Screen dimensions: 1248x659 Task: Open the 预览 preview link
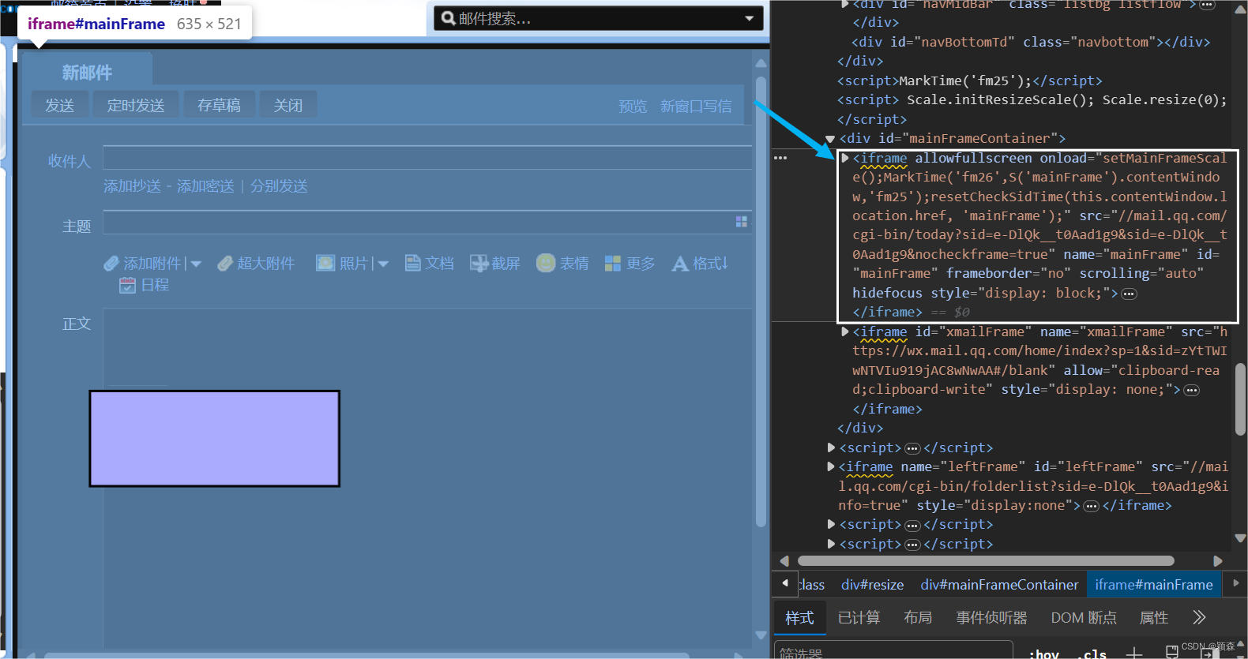pos(633,107)
